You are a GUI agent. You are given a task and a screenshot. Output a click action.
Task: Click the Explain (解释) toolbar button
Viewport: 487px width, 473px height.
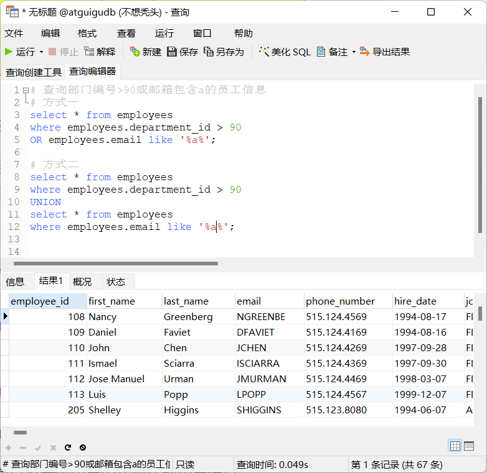pos(100,52)
